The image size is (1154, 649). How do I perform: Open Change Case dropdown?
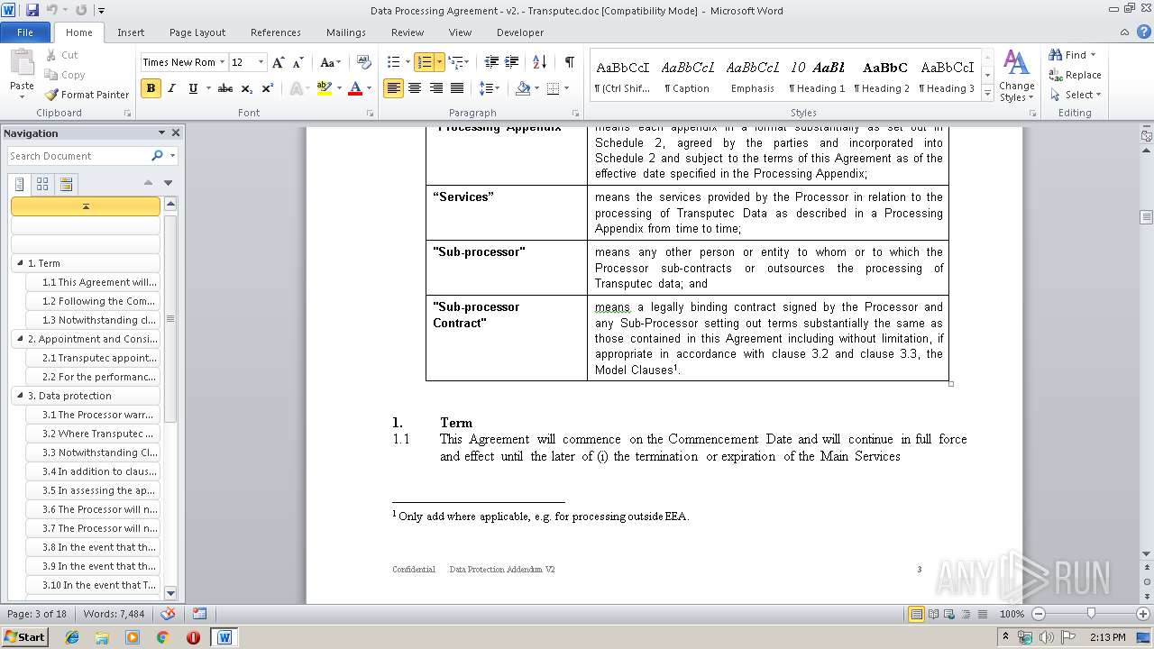point(330,62)
